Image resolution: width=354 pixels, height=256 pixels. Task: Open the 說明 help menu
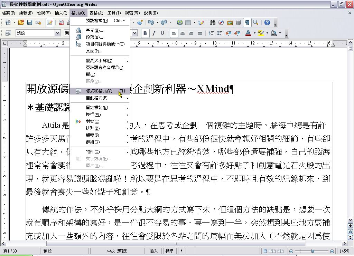point(151,13)
